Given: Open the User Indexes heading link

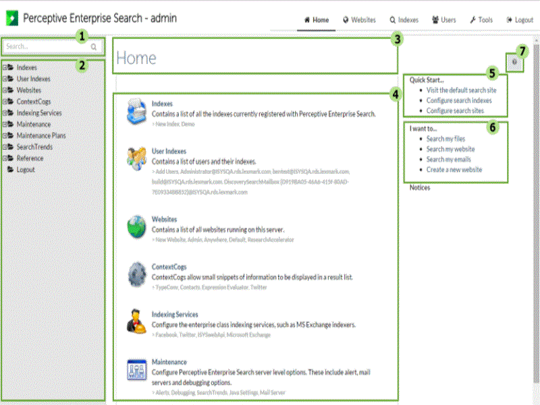Looking at the screenshot, I should [169, 151].
